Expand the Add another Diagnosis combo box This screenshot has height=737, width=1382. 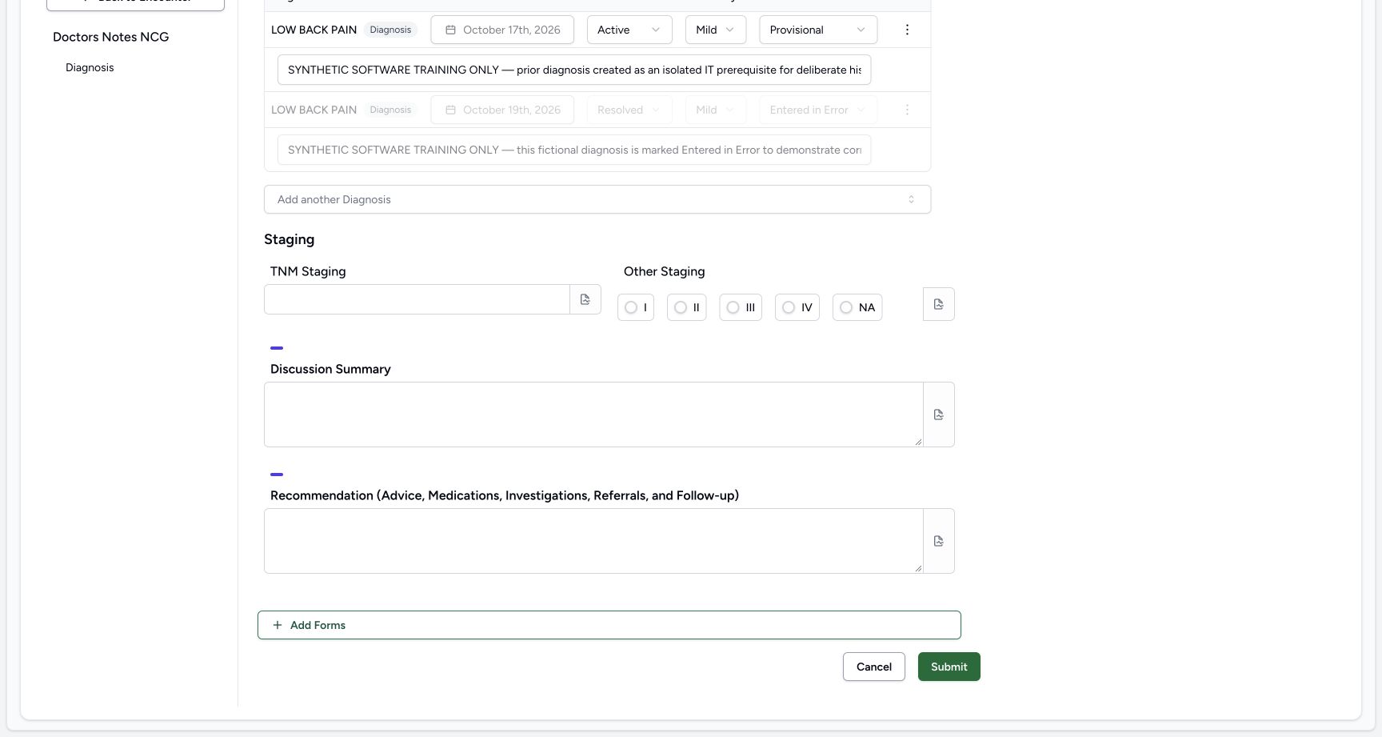point(597,199)
